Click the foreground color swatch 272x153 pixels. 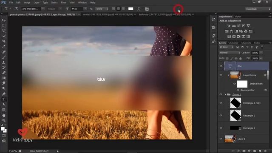pyautogui.click(x=3, y=129)
